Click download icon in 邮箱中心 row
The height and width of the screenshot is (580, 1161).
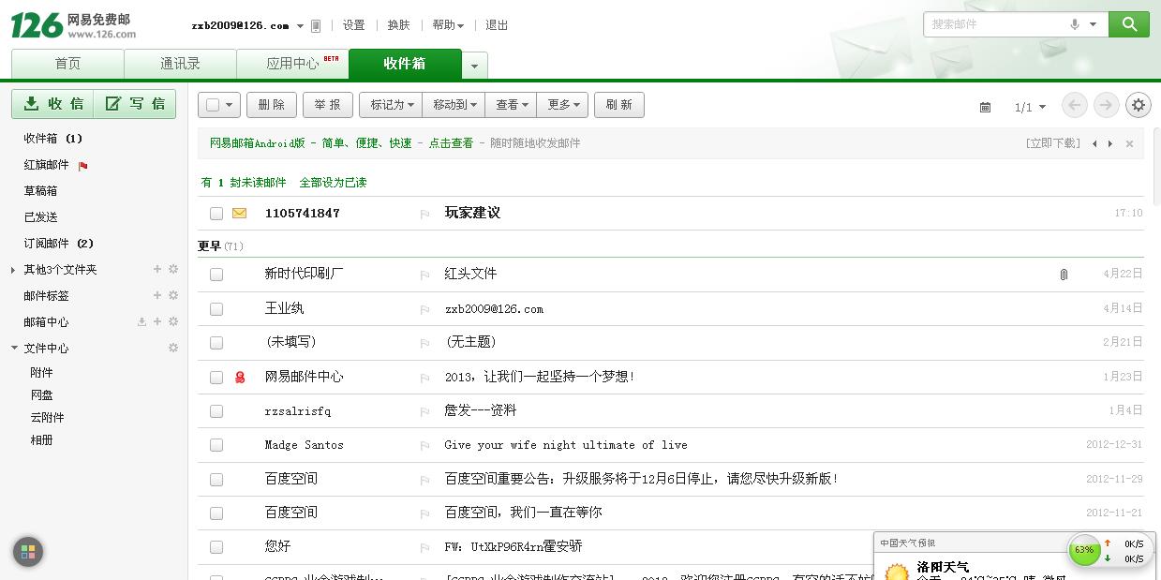[x=141, y=321]
